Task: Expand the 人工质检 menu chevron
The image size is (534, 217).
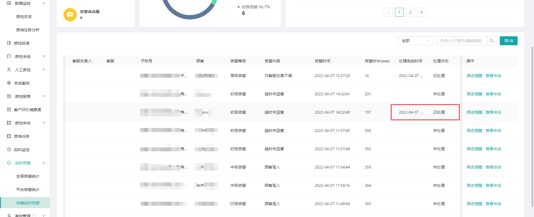Action: (44, 70)
